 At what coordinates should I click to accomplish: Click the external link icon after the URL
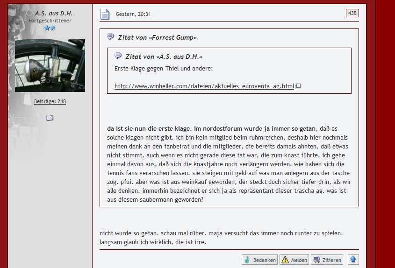[298, 86]
